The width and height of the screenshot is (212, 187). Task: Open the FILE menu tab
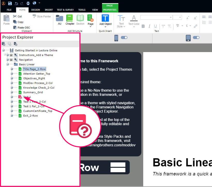(x=9, y=10)
